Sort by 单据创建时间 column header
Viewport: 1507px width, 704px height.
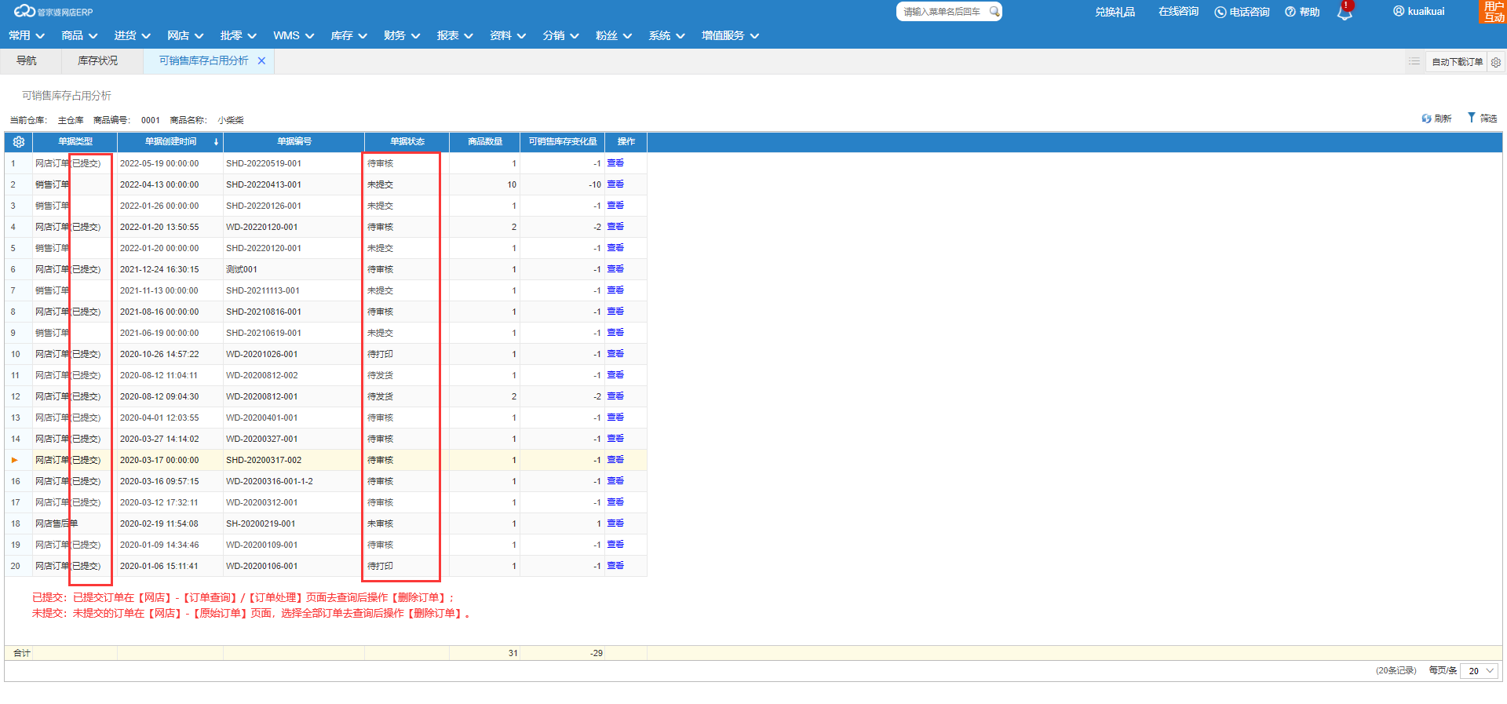pos(170,142)
